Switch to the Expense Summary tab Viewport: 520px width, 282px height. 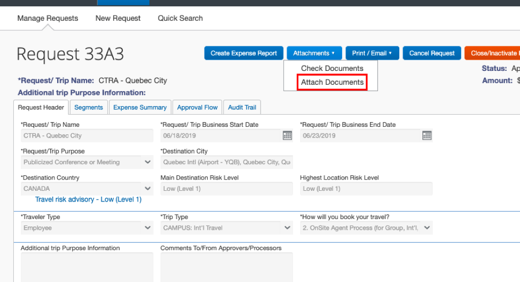coord(140,107)
